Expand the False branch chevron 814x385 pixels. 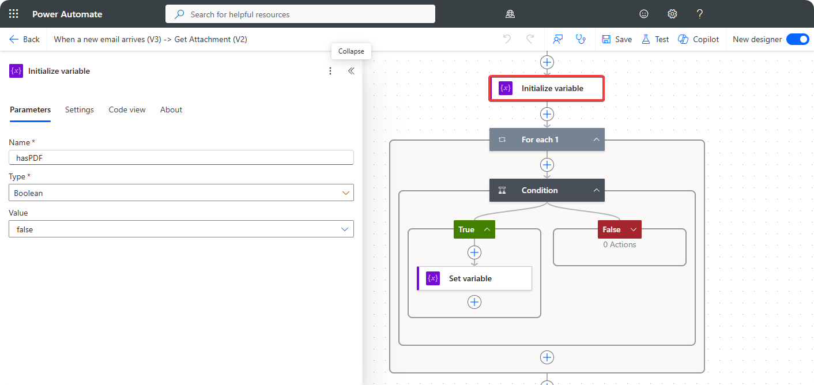[x=634, y=229]
